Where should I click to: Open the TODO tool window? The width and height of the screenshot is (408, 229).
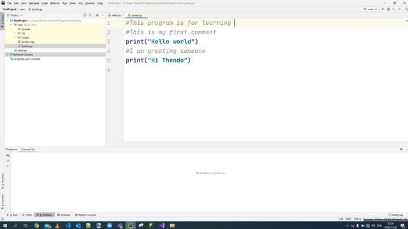[x=27, y=215]
